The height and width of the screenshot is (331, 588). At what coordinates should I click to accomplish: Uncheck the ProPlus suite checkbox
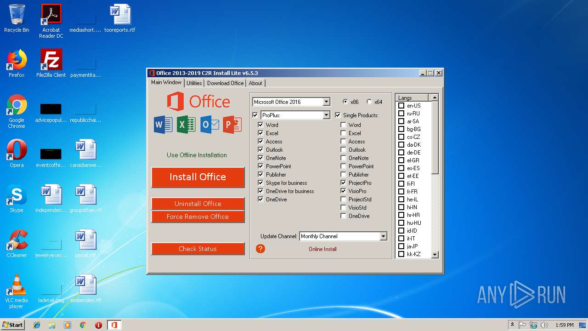[255, 115]
